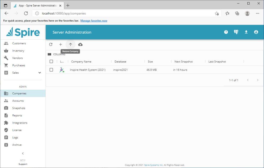The width and height of the screenshot is (264, 168).
Task: Click the Customers people icon
Action: pyautogui.click(x=6, y=43)
